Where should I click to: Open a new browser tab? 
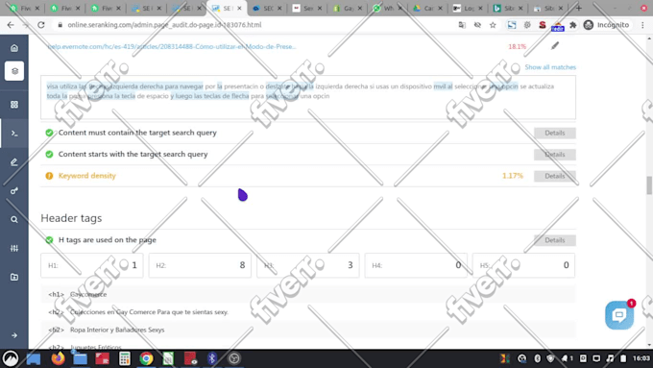coord(578,8)
